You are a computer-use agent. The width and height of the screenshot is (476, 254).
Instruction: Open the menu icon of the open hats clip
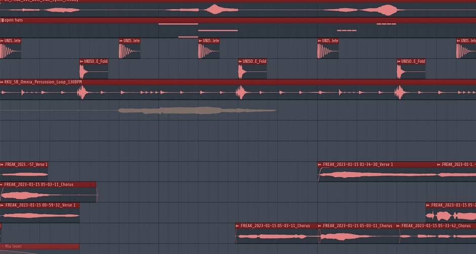2,20
